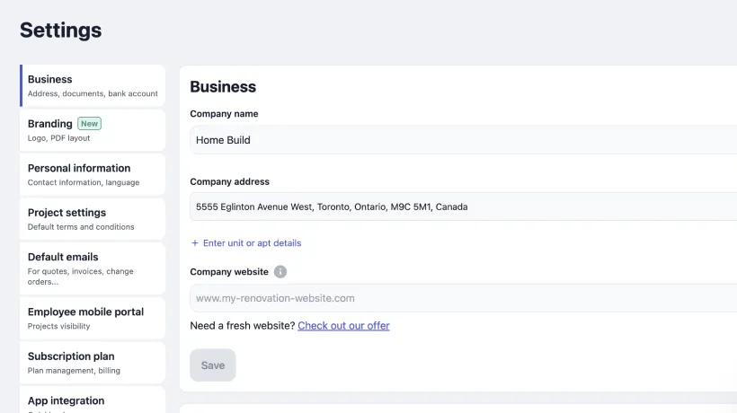
Task: Click the plus icon for unit details
Action: pyautogui.click(x=195, y=243)
